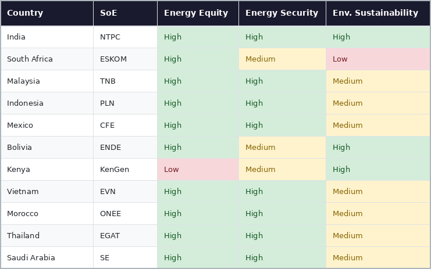The height and width of the screenshot is (269, 431).
Task: Click Kenya's Low Energy Equity cell
Action: coord(198,170)
